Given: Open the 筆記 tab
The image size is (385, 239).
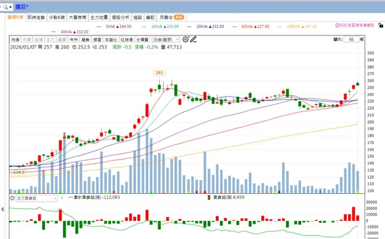Looking at the screenshot, I should click(150, 17).
